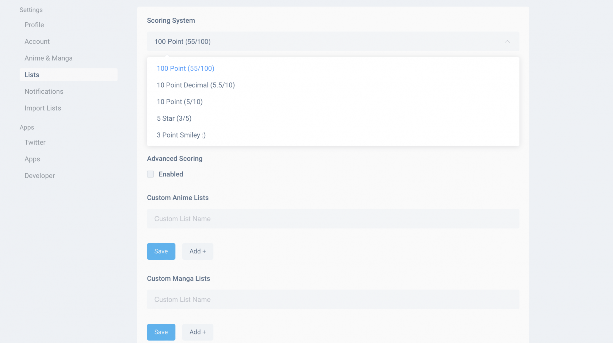The width and height of the screenshot is (613, 343).
Task: Select 5 Star (3/5) scoring
Action: tap(174, 119)
